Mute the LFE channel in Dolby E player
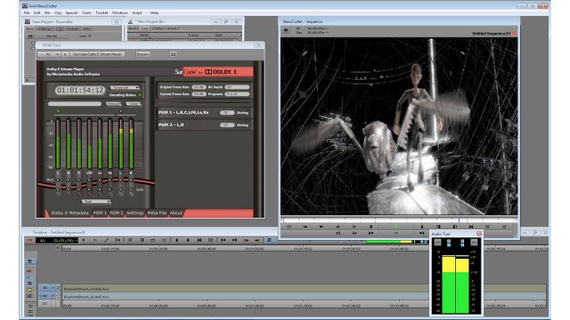 pos(89,180)
